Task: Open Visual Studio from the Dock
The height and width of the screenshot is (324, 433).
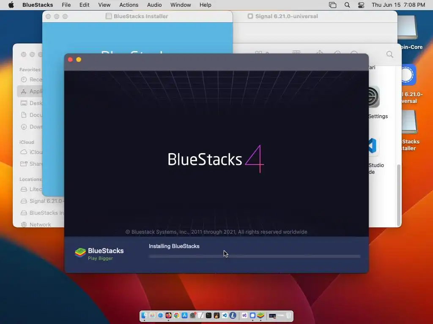Action: click(x=244, y=316)
